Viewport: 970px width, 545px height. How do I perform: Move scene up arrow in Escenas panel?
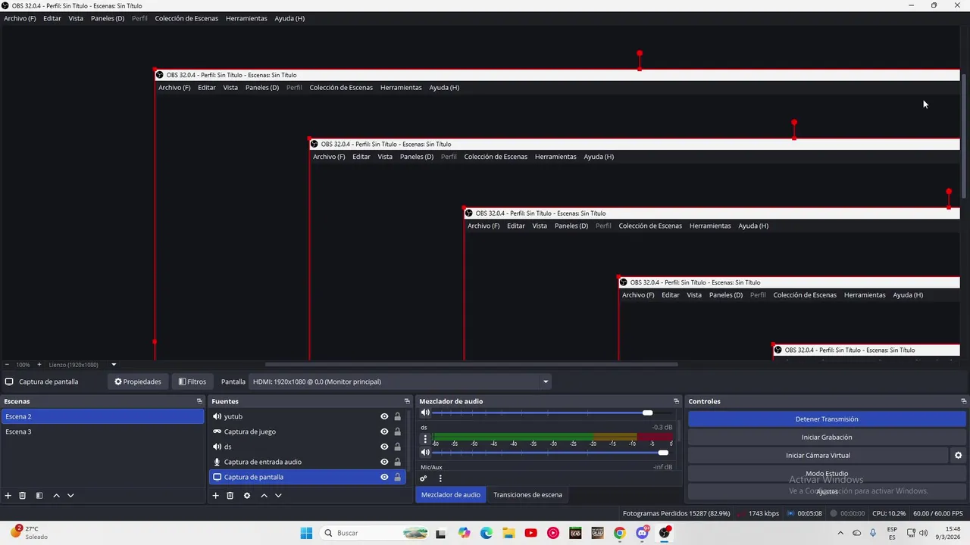[56, 495]
